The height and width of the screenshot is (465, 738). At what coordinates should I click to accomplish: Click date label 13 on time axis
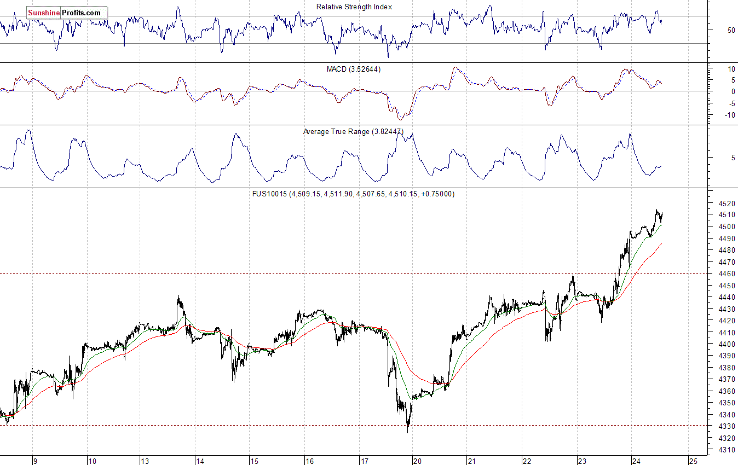coord(144,461)
